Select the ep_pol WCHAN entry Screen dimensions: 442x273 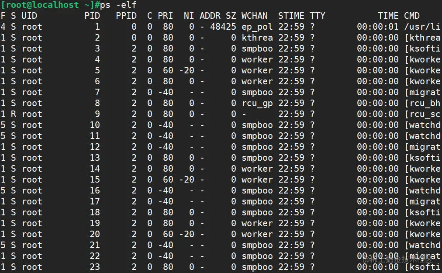[x=257, y=27]
